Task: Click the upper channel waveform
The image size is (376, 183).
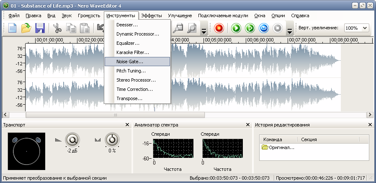Action: point(183,60)
